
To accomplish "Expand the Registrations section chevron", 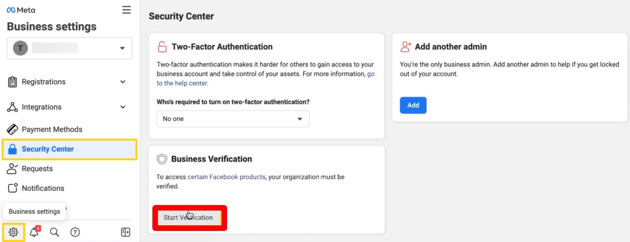I will coord(123,82).
